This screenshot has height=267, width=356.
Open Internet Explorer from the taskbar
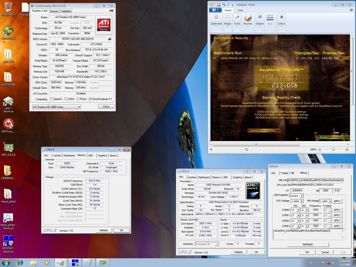tap(20, 262)
